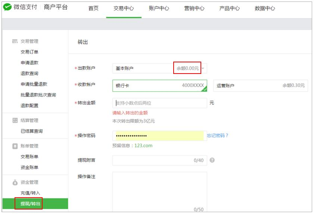Image resolution: width=314 pixels, height=214 pixels.
Task: Select the 银行卡 receiving account option
Action: (159, 86)
